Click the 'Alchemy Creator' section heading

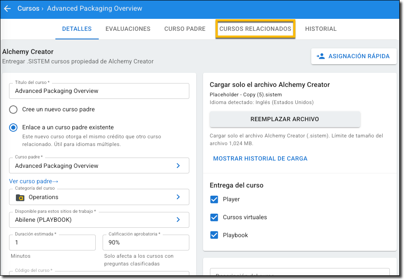[x=28, y=52]
